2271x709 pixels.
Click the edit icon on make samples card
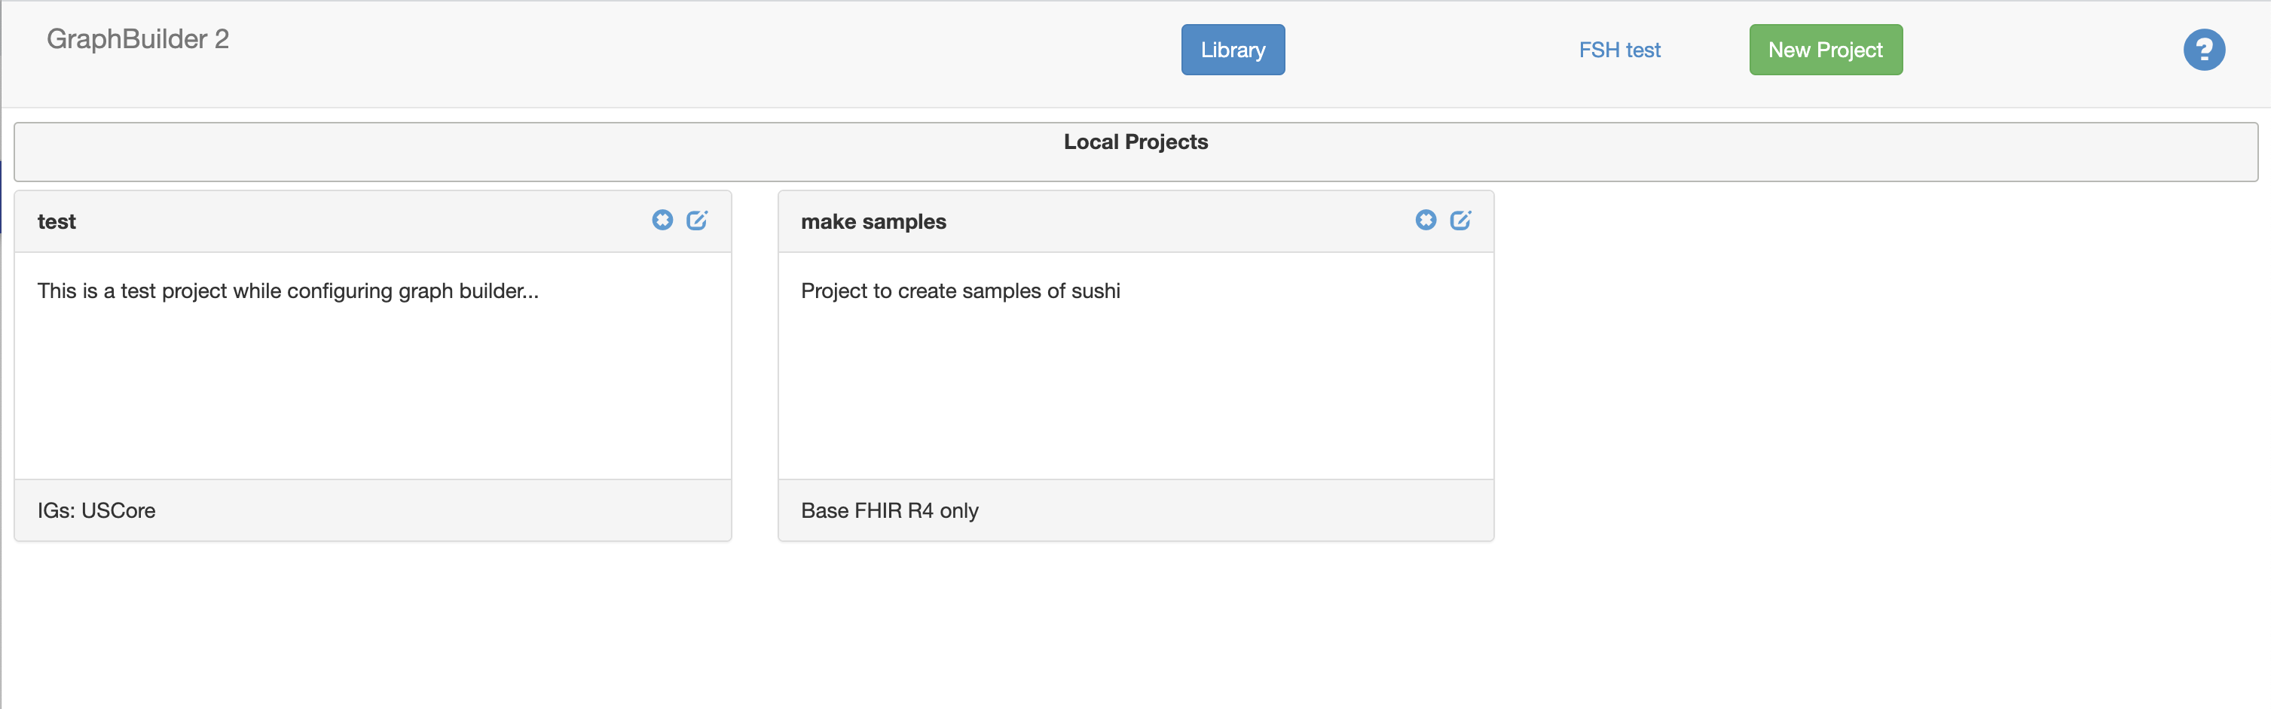[x=1461, y=221]
